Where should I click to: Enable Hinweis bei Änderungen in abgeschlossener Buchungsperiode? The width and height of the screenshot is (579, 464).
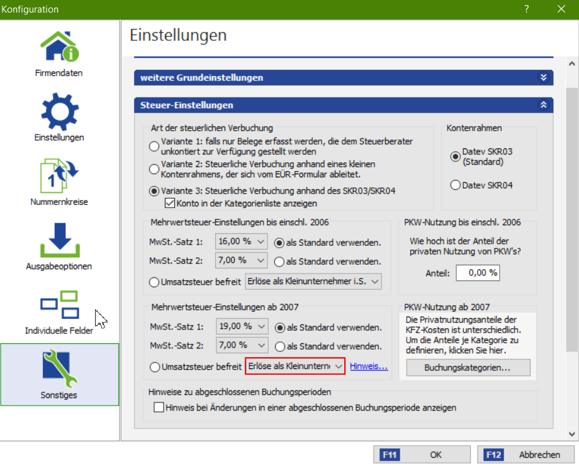coord(159,407)
